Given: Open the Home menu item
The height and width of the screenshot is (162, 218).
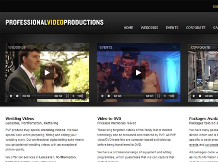Looking at the screenshot, I should coord(128,28).
